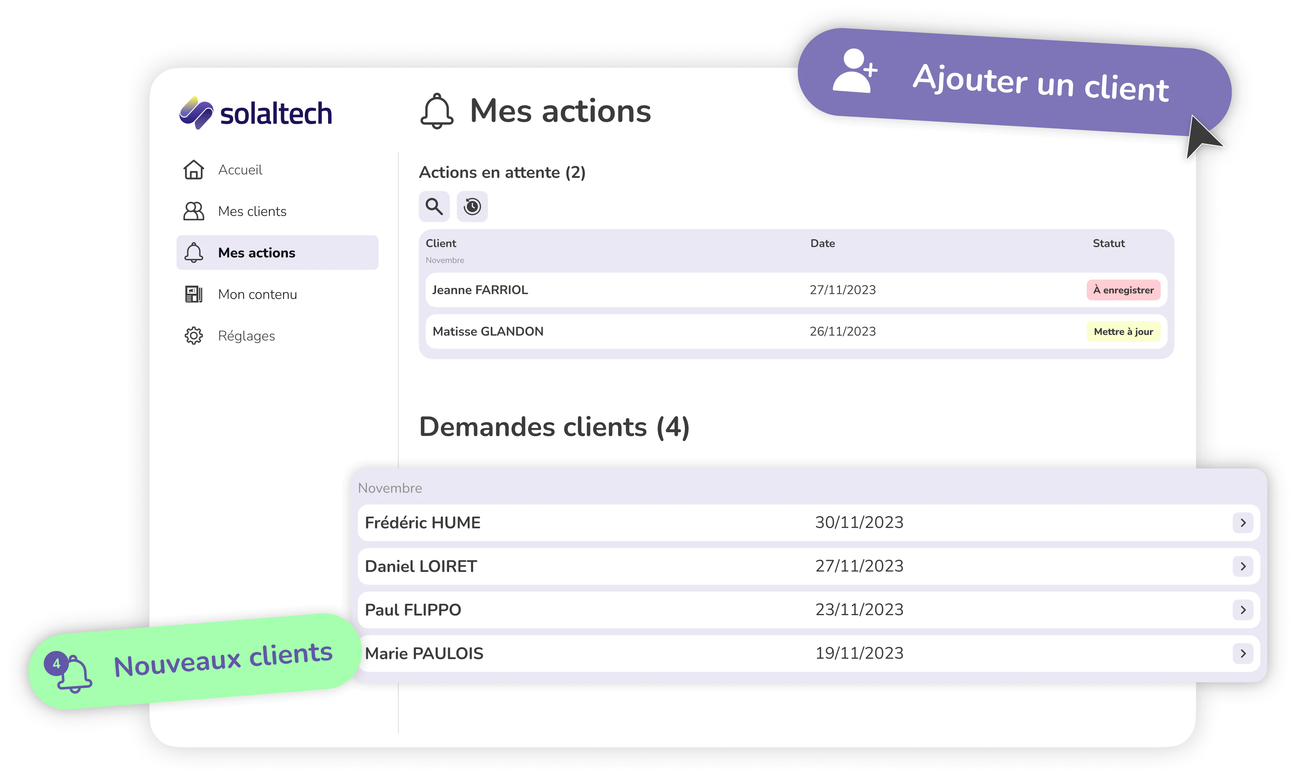The height and width of the screenshot is (775, 1295).
Task: Click the À enregistrer status badge
Action: (x=1123, y=290)
